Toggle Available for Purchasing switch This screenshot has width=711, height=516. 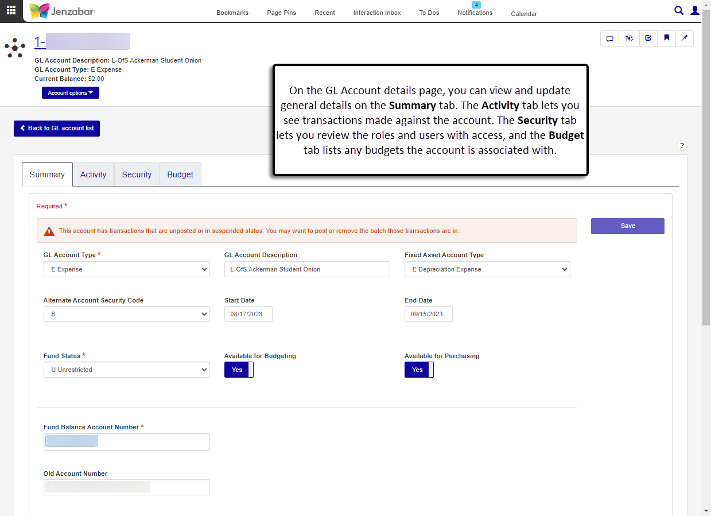point(419,370)
